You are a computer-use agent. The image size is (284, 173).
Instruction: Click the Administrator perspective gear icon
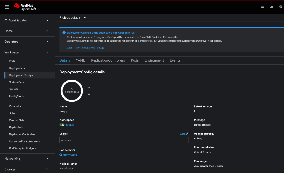click(6, 21)
